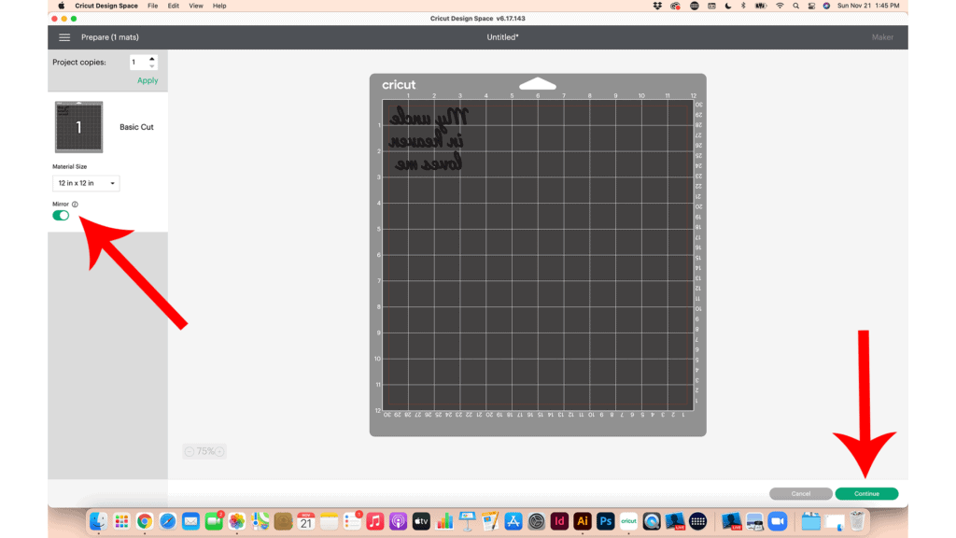Open the Material Size dropdown
Viewport: 956px width, 538px height.
[x=86, y=183]
